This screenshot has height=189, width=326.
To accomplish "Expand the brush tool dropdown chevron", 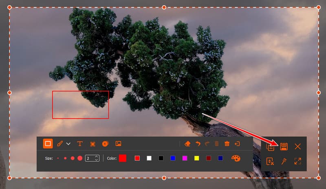I will [x=68, y=144].
